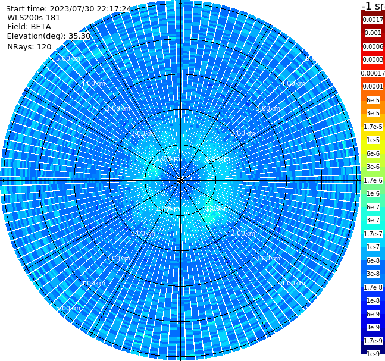Click the 0.0006 colorbar value
The width and height of the screenshot is (385, 361).
pos(373,46)
